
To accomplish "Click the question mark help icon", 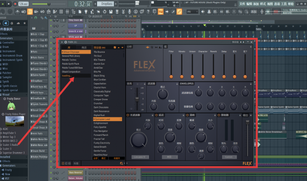I will coord(148,12).
